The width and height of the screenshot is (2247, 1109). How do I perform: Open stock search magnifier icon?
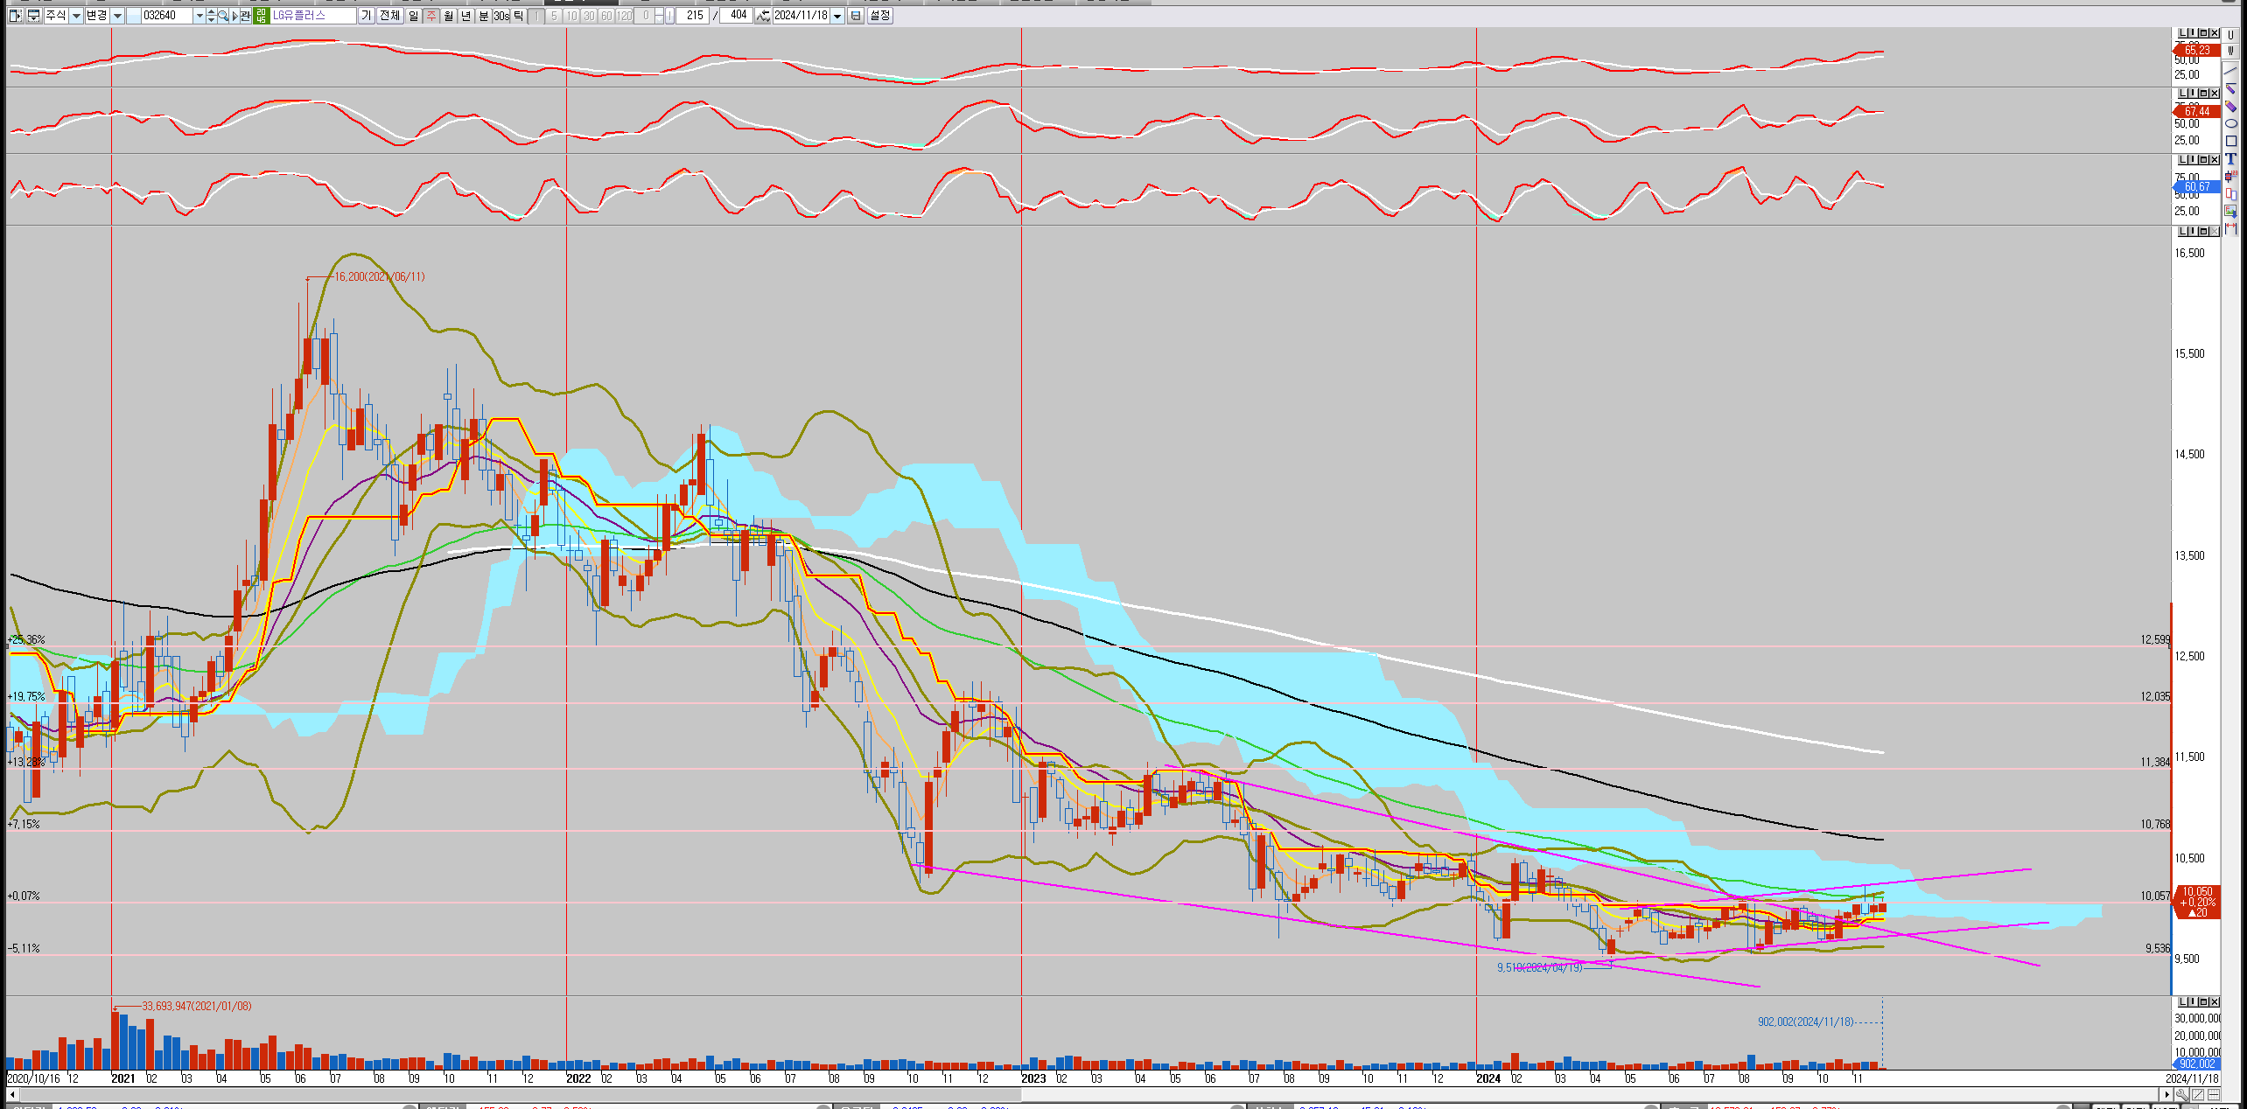[x=224, y=16]
